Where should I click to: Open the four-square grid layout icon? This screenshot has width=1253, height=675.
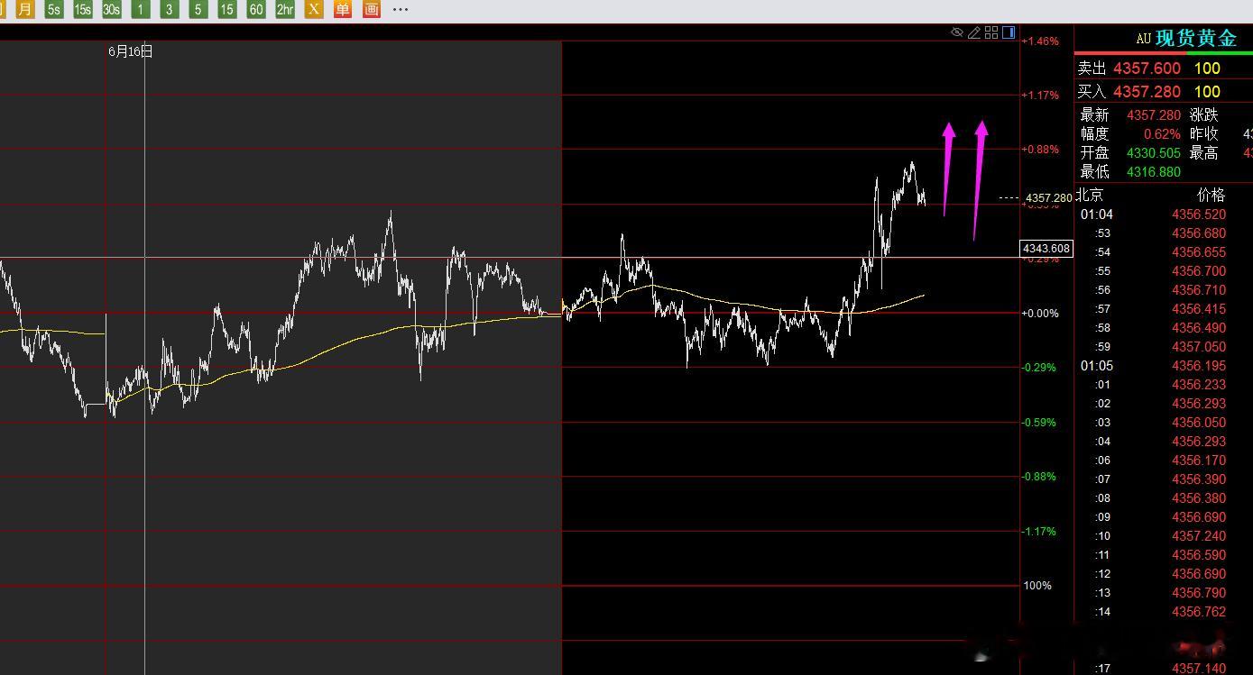991,32
